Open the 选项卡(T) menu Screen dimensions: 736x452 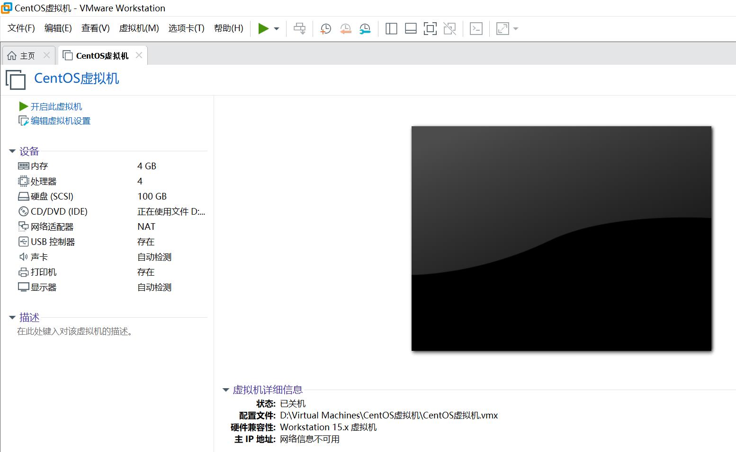click(x=187, y=28)
